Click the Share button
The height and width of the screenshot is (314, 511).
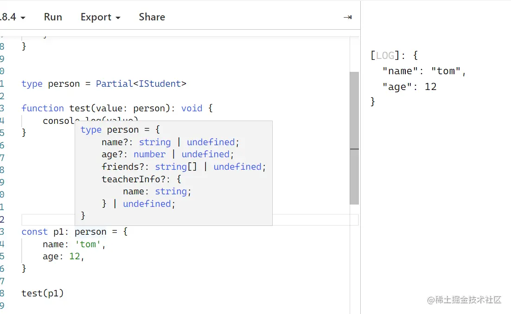pos(152,17)
